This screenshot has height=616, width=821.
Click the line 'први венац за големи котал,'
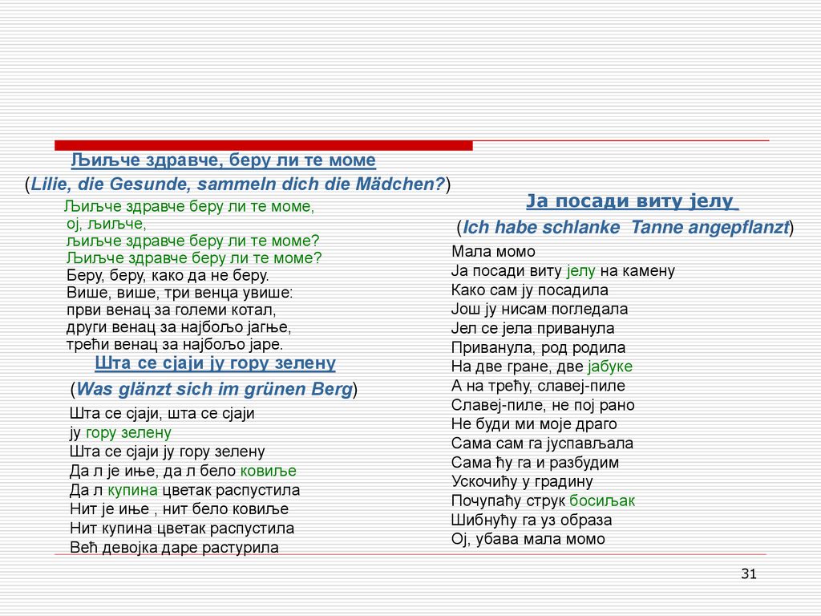pyautogui.click(x=172, y=310)
